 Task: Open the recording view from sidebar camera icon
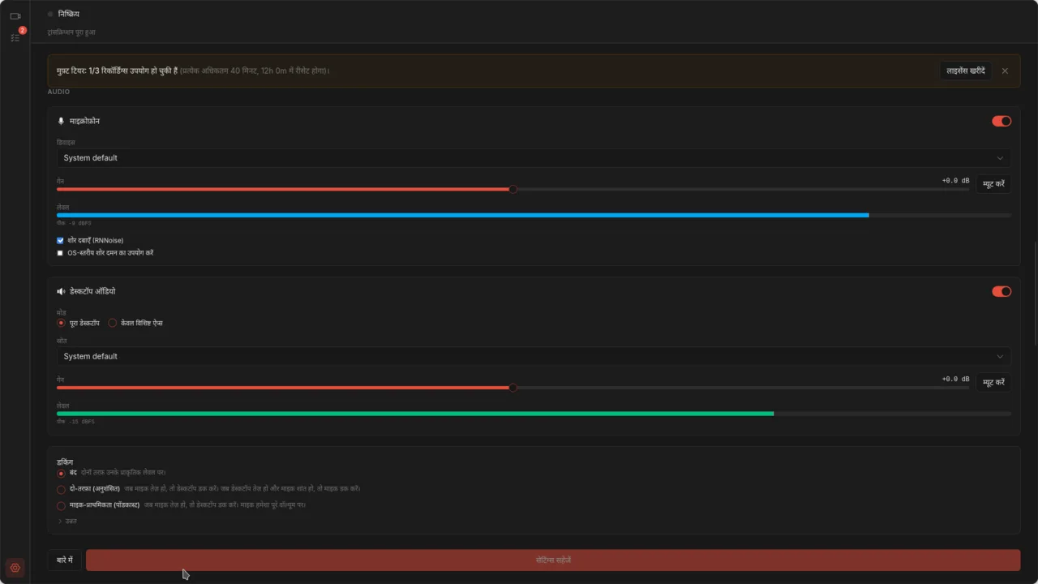tap(15, 15)
